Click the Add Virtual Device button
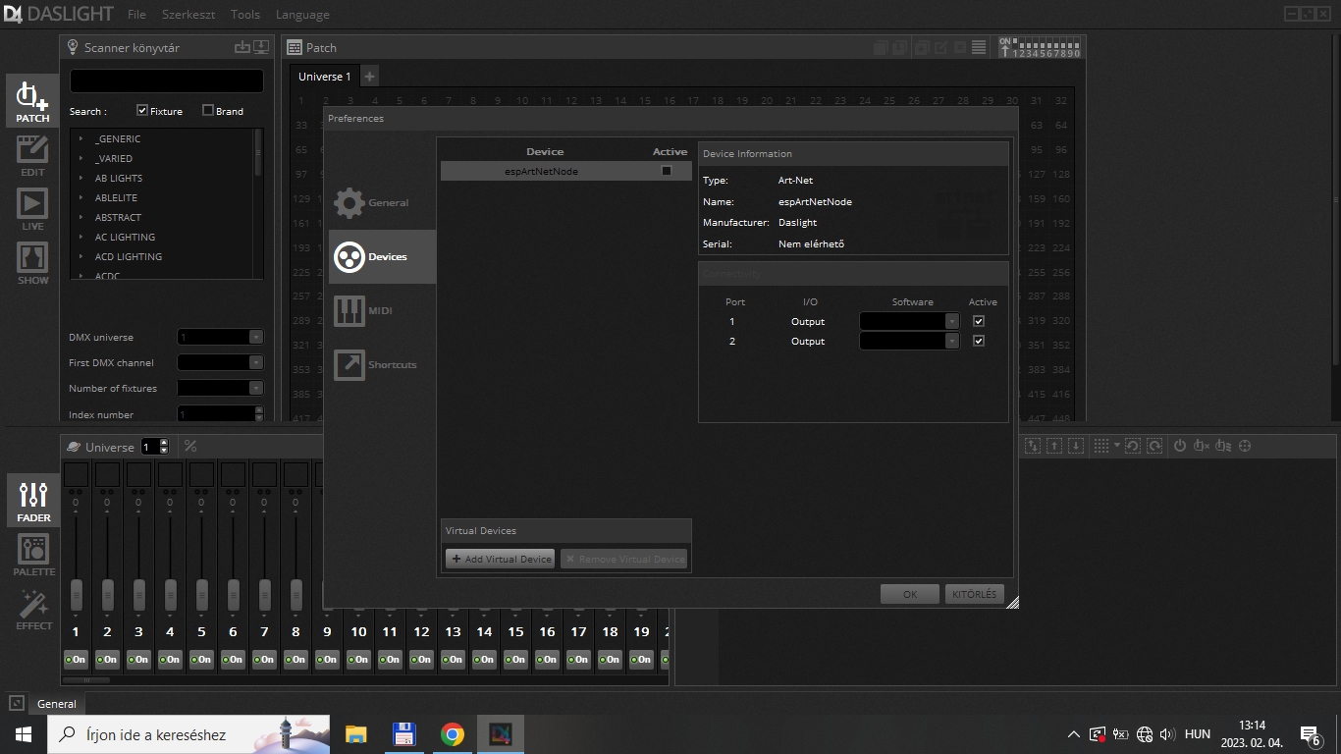The height and width of the screenshot is (754, 1341). point(500,559)
